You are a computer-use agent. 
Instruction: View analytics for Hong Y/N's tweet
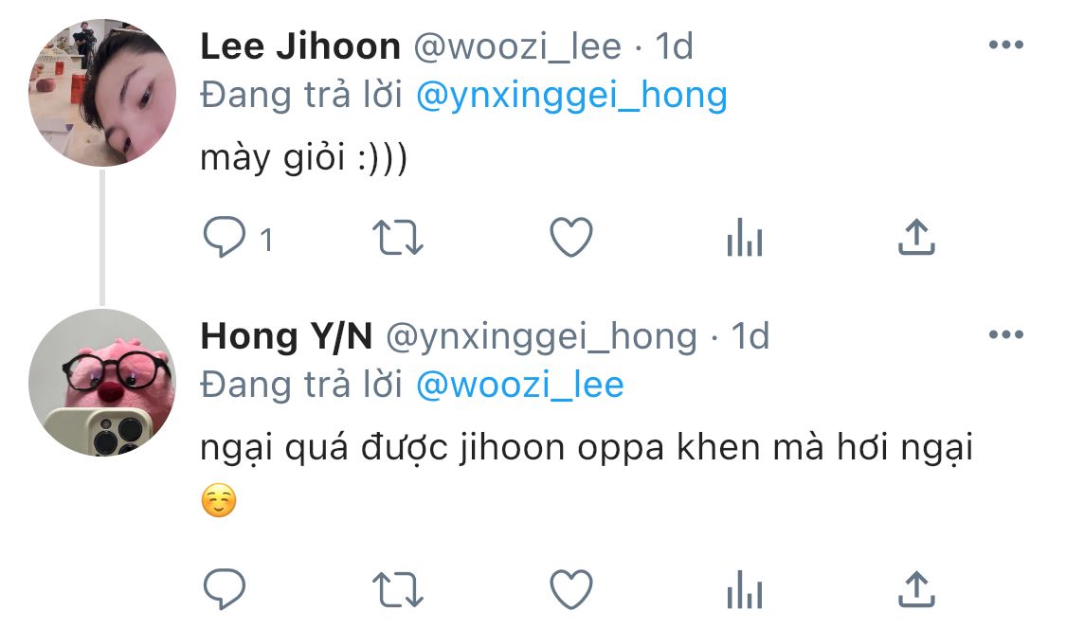[x=745, y=589]
